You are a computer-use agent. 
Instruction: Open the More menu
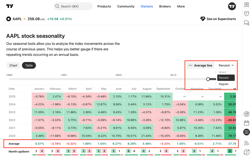[x=181, y=6]
